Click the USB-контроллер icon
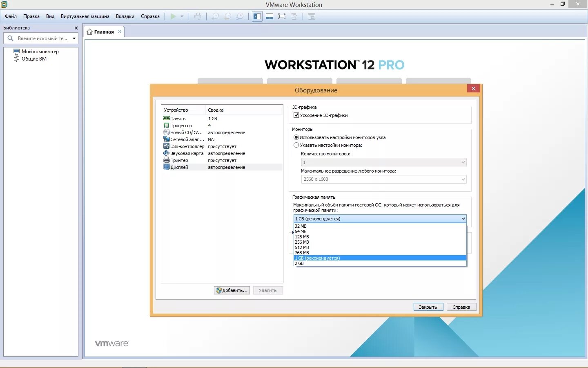588x368 pixels. tap(166, 146)
